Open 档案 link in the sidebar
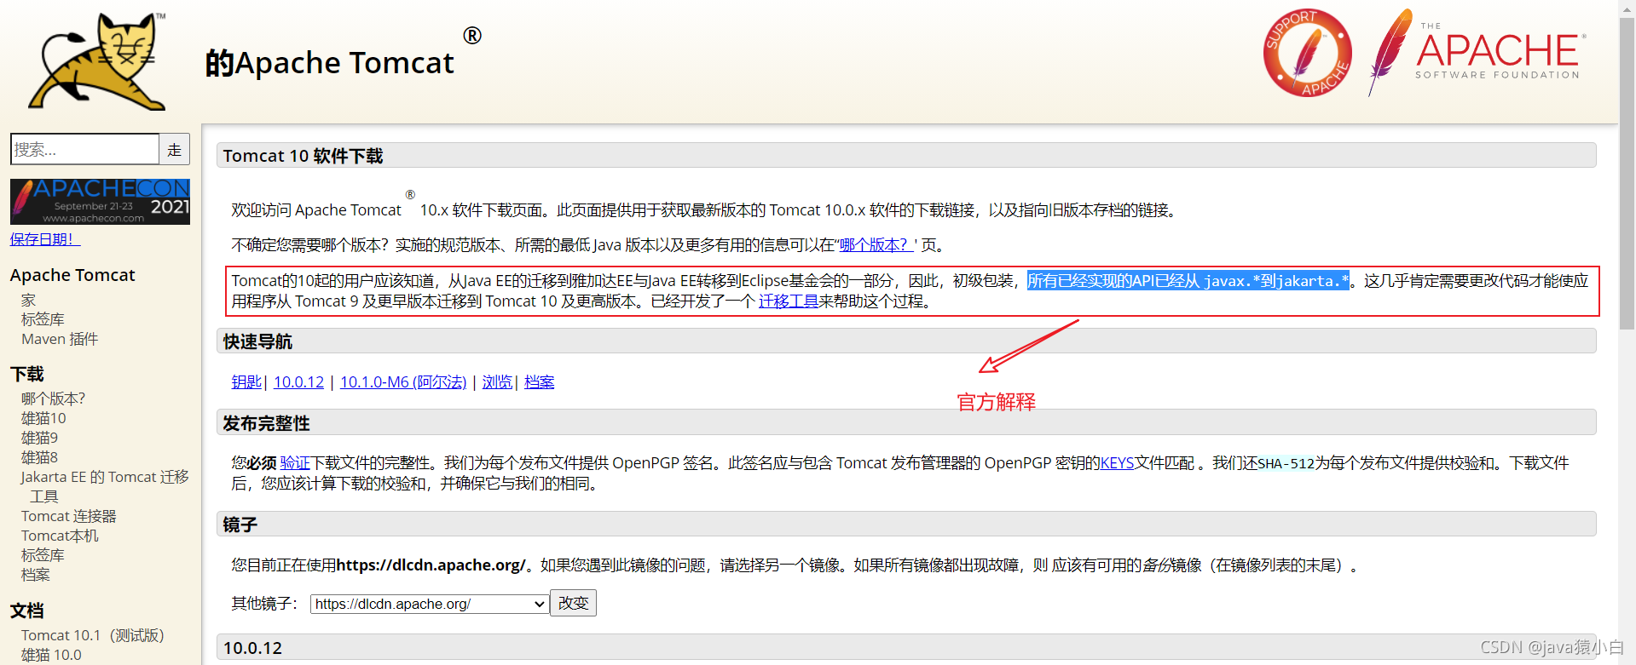 [36, 575]
